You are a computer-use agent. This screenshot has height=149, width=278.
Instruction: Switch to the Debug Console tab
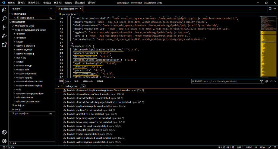88,81
